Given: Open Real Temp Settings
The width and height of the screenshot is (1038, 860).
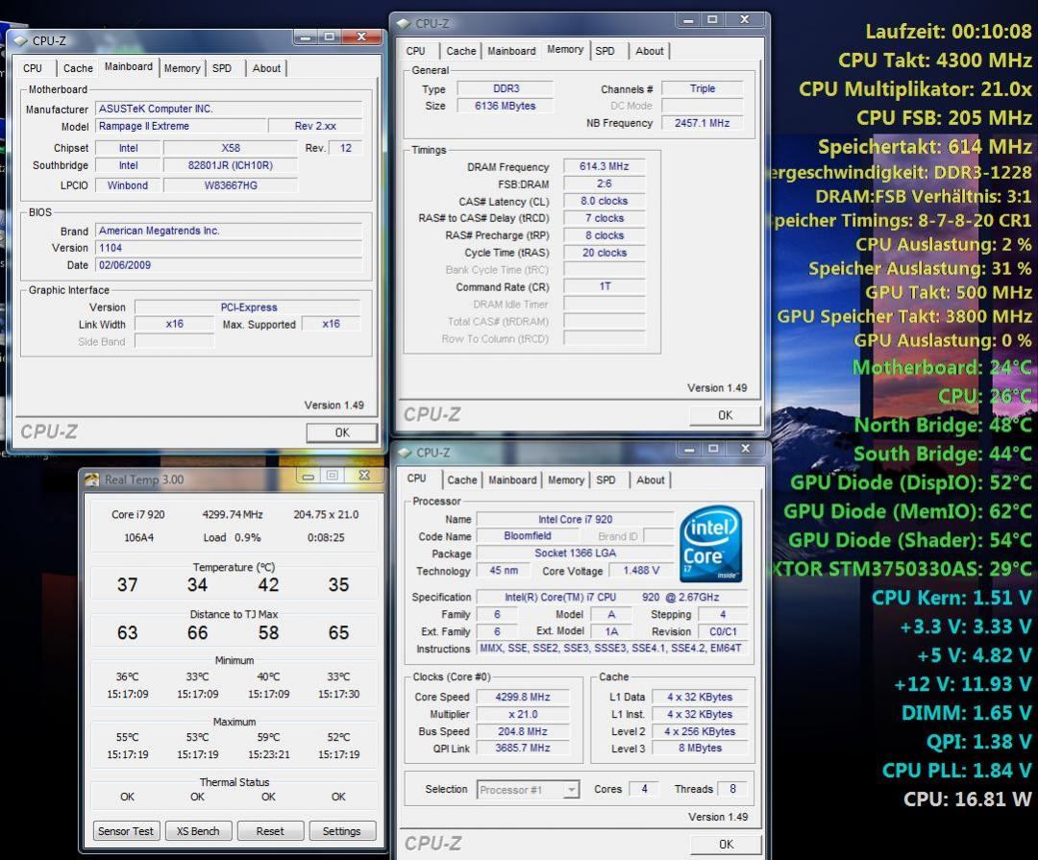Looking at the screenshot, I should 341,831.
